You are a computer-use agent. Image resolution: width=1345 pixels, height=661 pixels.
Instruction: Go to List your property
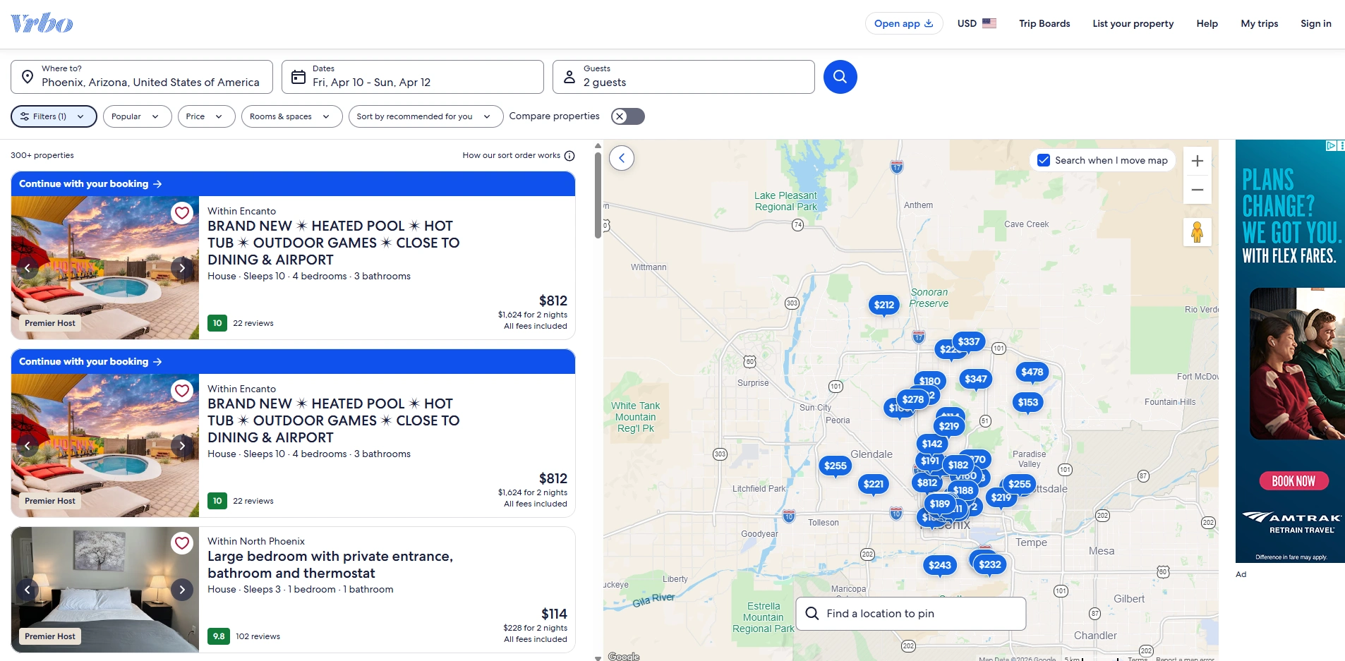click(x=1133, y=23)
